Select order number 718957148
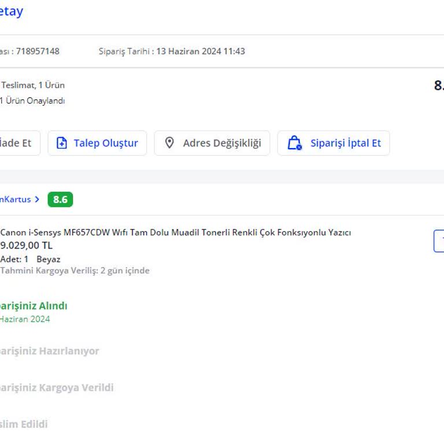This screenshot has height=444, width=444. click(38, 51)
